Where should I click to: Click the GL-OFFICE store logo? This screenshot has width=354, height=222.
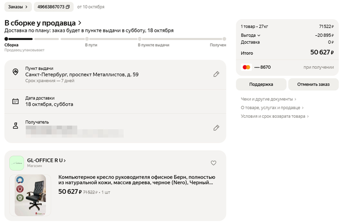pos(17,163)
